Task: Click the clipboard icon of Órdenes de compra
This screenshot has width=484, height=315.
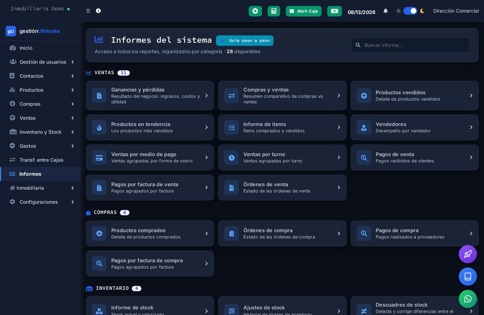Action: [232, 234]
